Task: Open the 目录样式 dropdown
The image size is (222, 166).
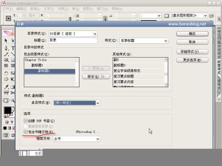Action: point(73,34)
